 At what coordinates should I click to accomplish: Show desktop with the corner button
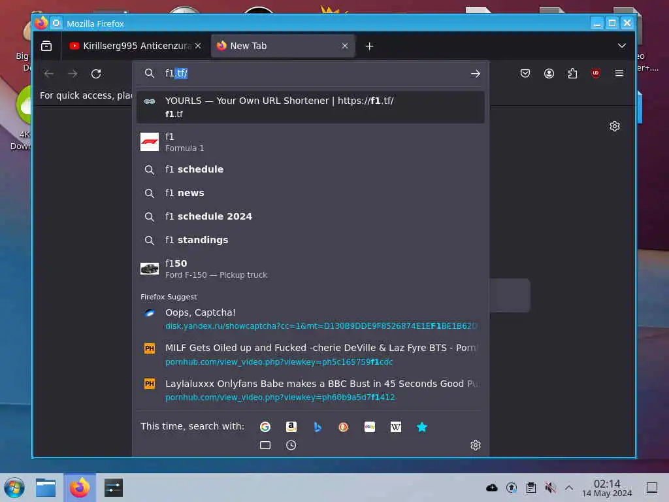coord(651,488)
